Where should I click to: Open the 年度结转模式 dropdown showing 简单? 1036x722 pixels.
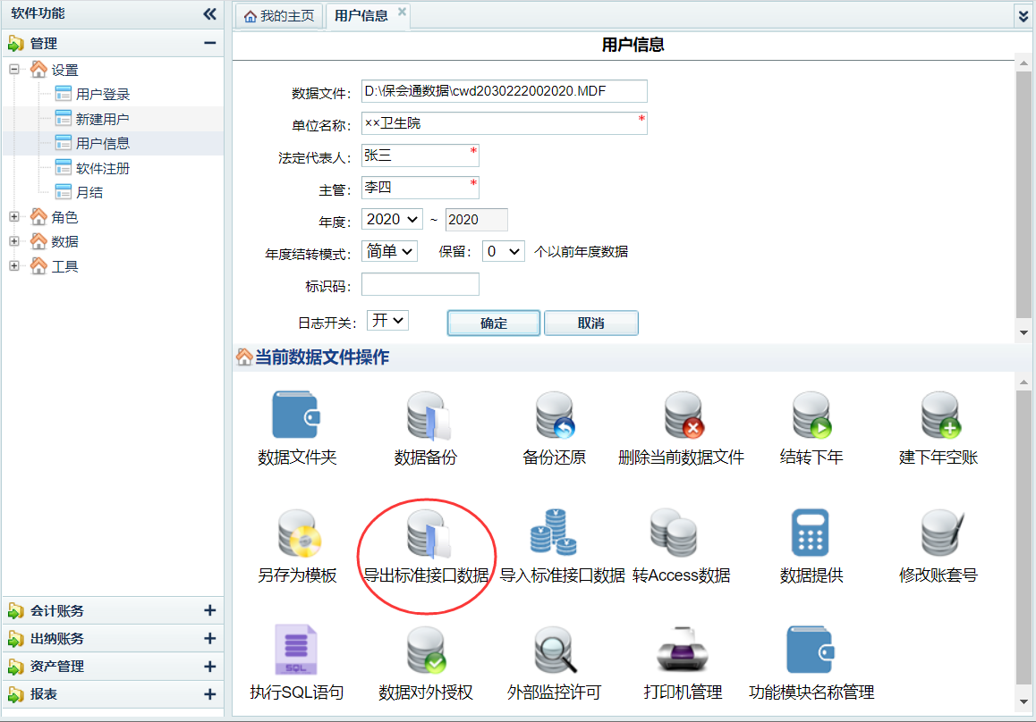click(x=388, y=251)
